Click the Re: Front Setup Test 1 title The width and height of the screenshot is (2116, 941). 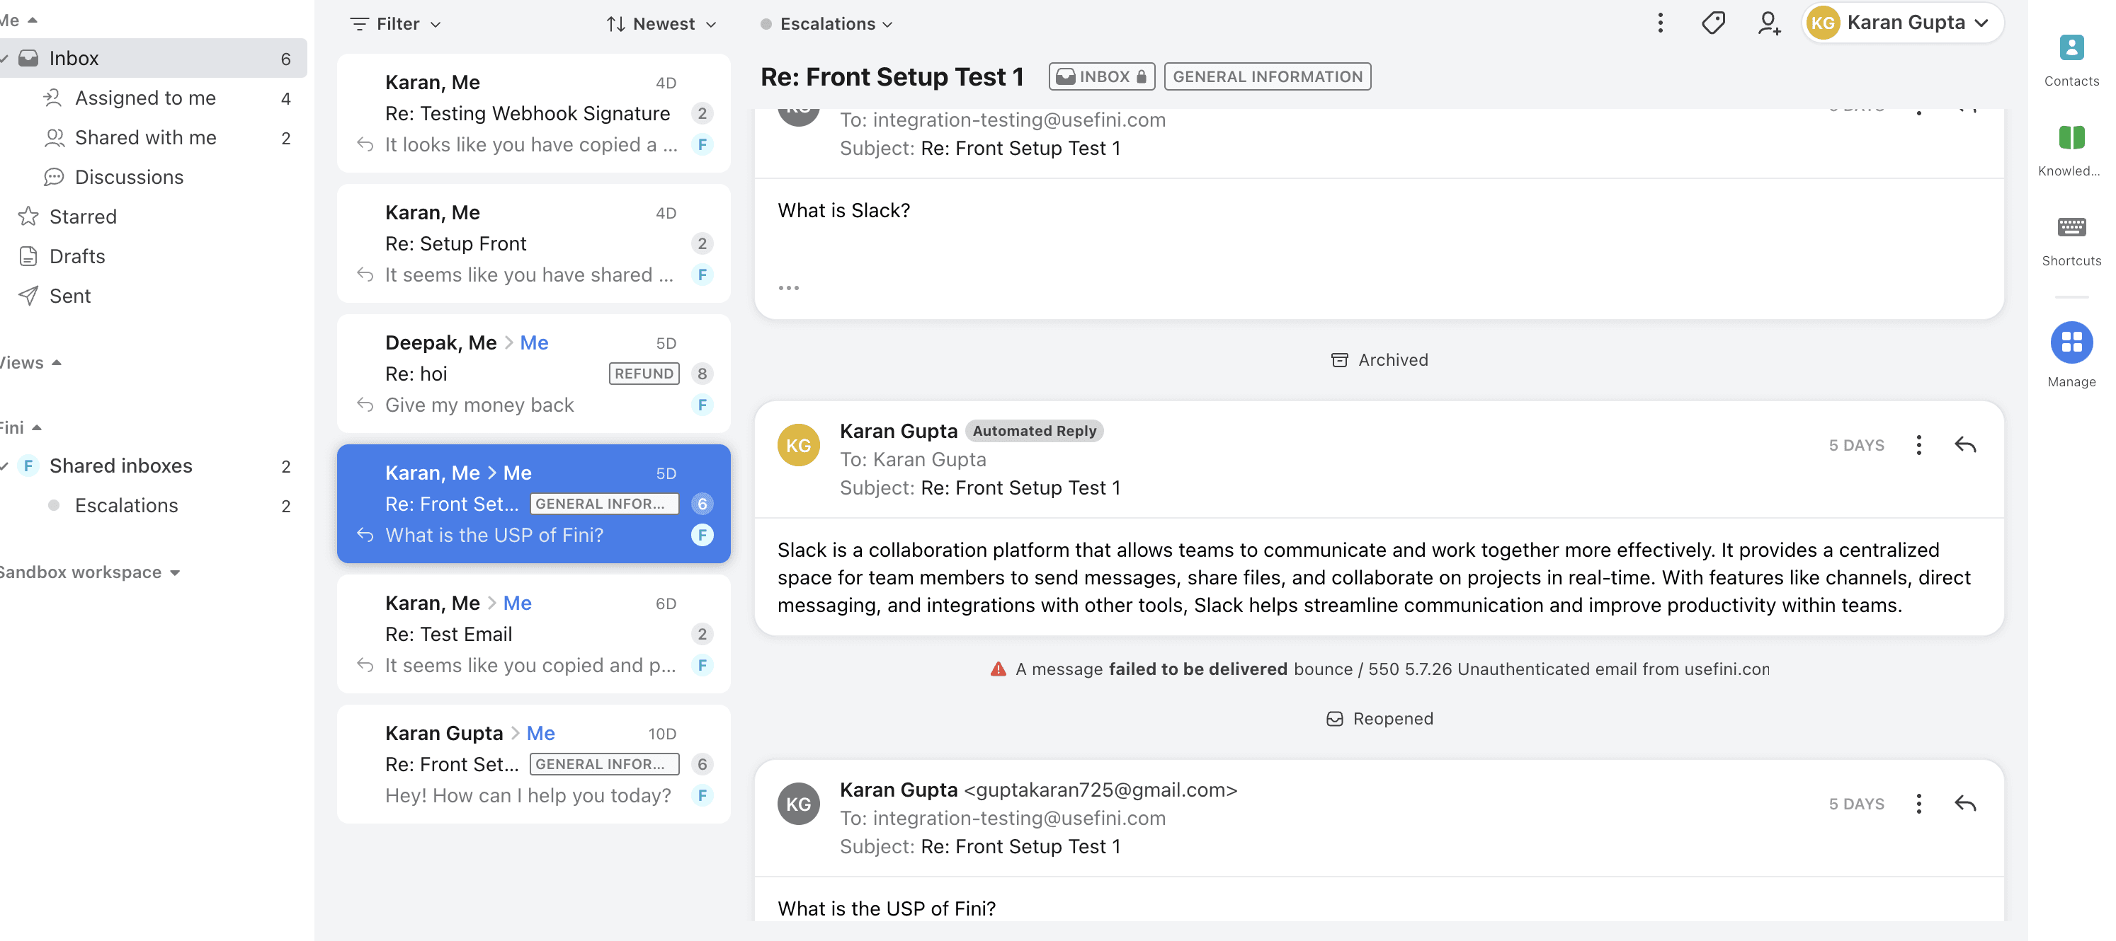(892, 76)
